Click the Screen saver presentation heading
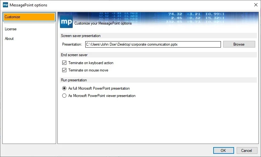 point(80,36)
